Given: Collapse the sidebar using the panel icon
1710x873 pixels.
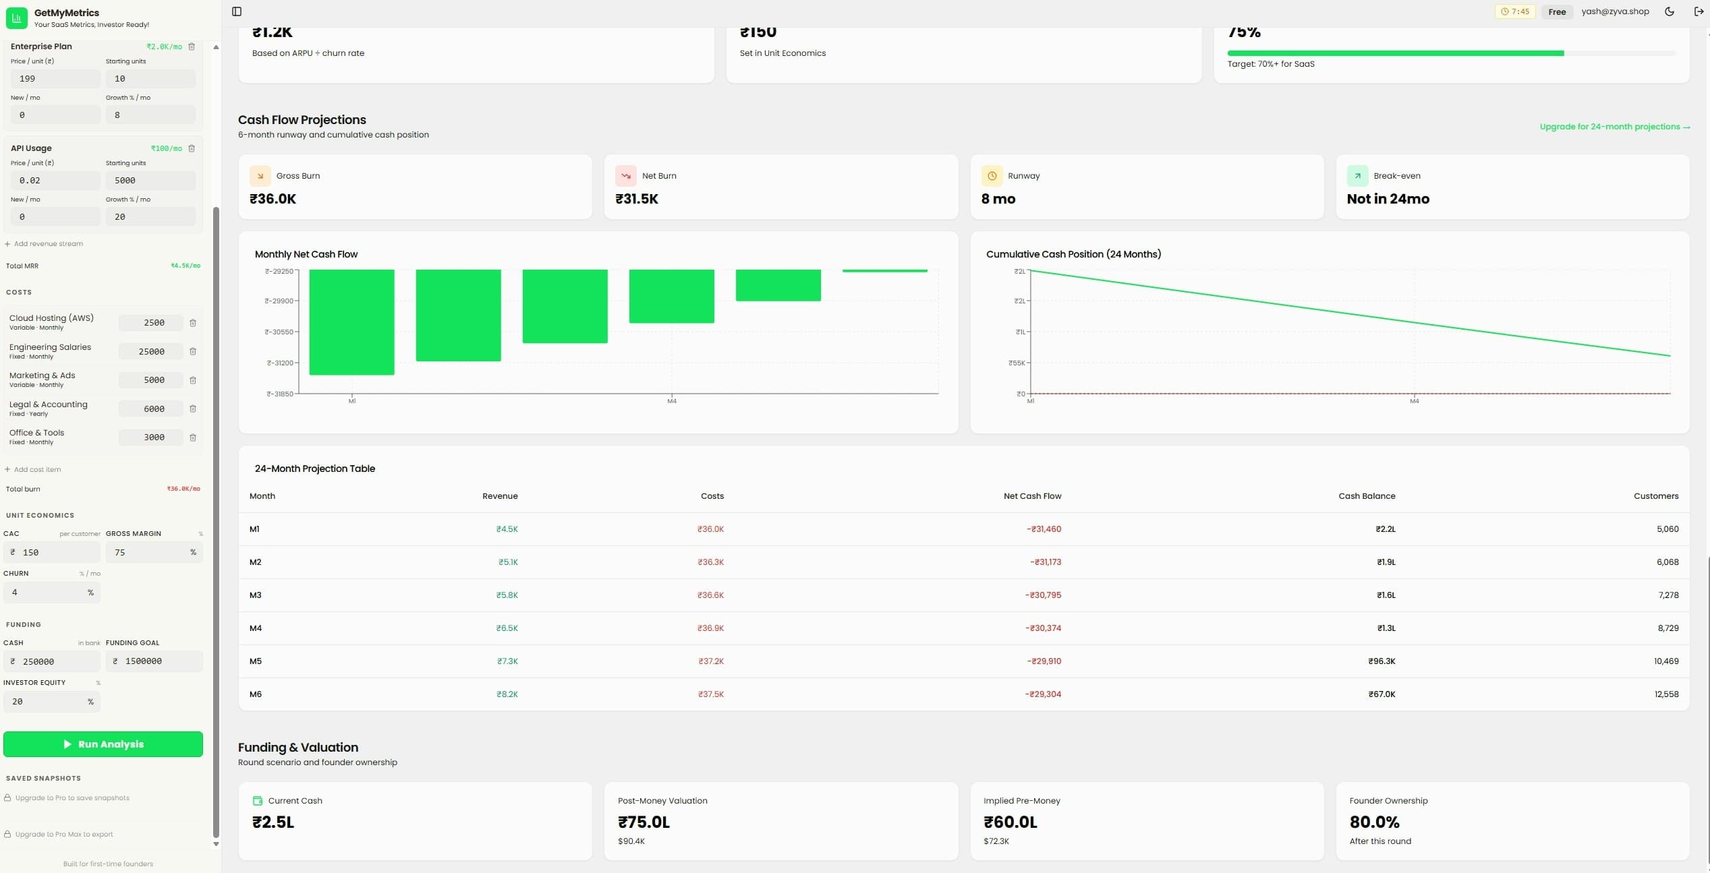Looking at the screenshot, I should coord(237,11).
